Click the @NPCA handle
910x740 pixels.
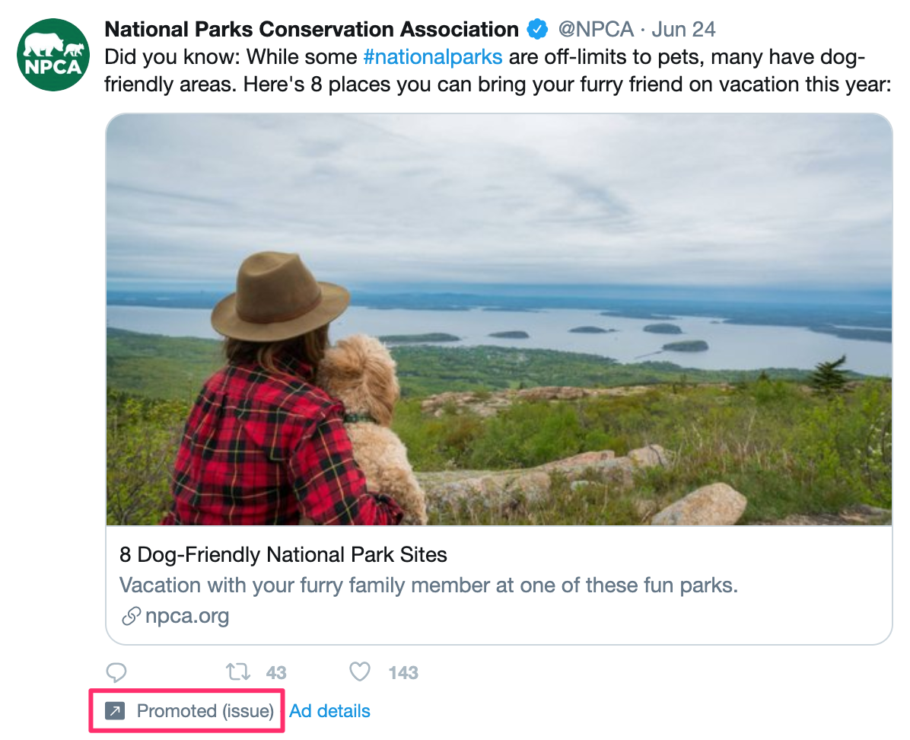596,30
